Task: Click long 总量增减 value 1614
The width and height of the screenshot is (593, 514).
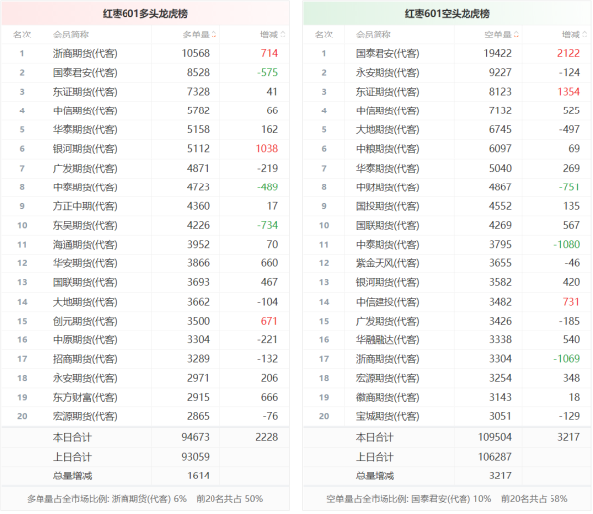Action: pos(199,476)
